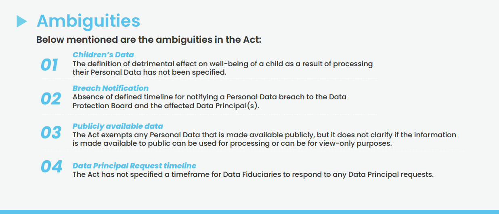This screenshot has height=214, width=499.
Task: Click the subtitle about ambiguities in the Act
Action: pos(149,40)
